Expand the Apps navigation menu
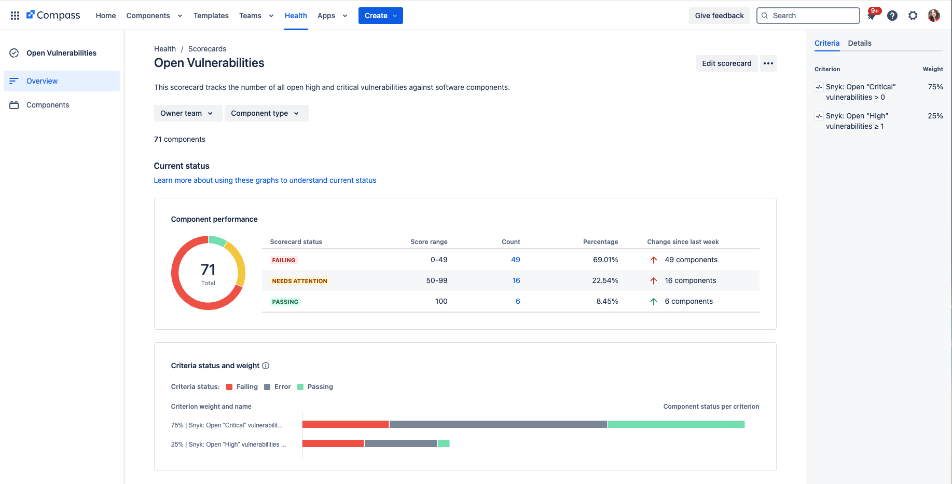 [332, 16]
